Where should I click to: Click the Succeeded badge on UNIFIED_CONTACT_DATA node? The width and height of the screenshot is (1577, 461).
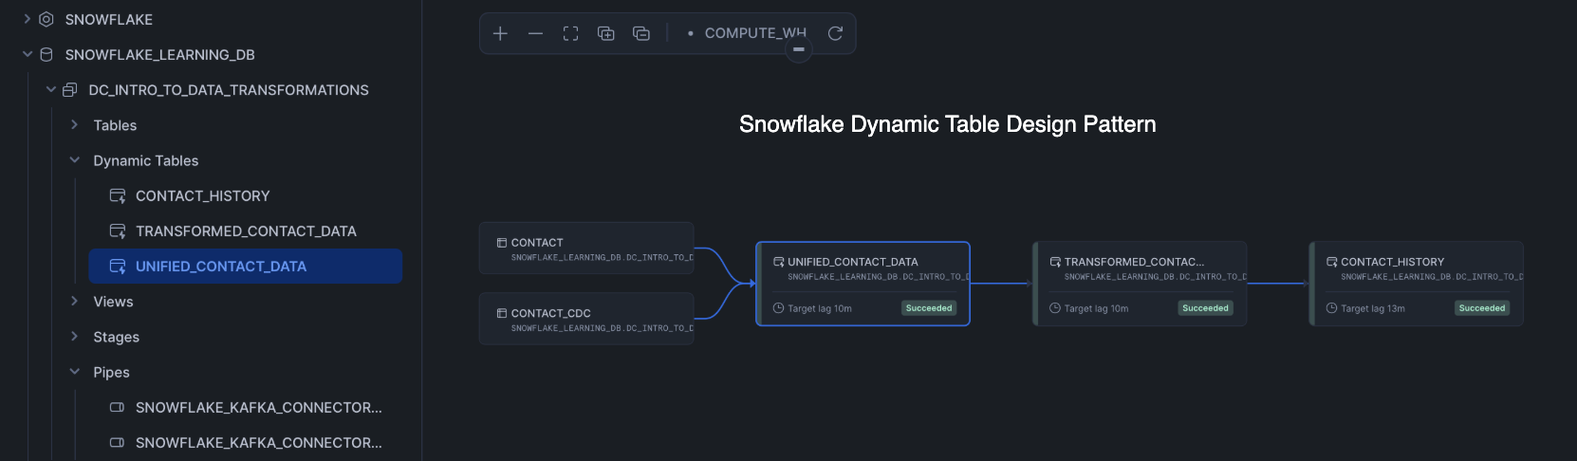(929, 308)
